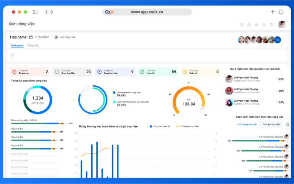Click the 50.45% on-time completion value

(121, 105)
